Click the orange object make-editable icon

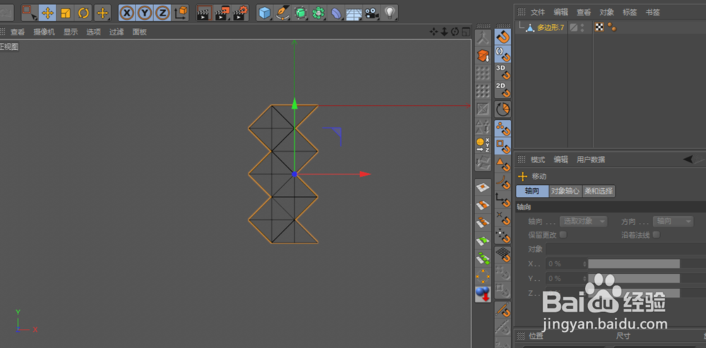tap(483, 56)
